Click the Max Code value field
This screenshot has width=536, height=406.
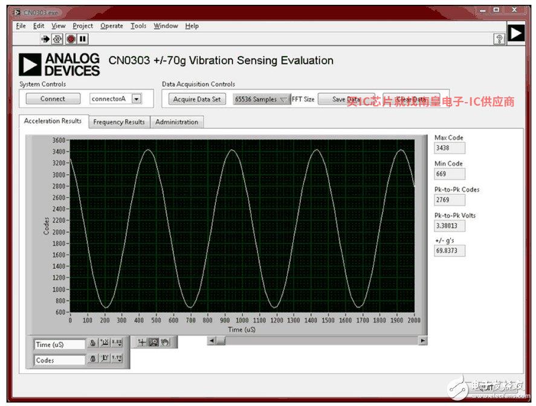pos(450,147)
